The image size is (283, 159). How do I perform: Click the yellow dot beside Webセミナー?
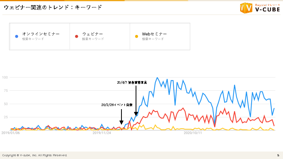(x=136, y=37)
